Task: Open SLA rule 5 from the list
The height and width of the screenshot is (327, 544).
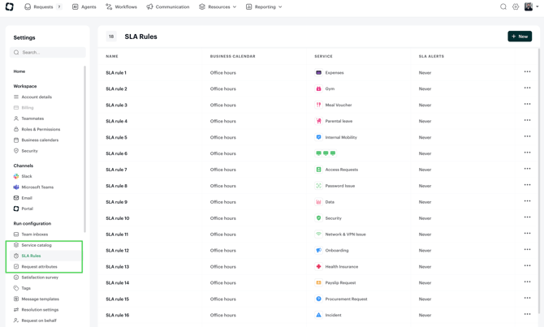Action: pos(116,137)
